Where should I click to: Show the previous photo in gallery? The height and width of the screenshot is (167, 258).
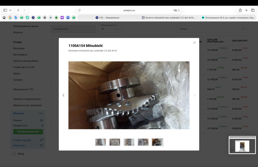tap(63, 95)
